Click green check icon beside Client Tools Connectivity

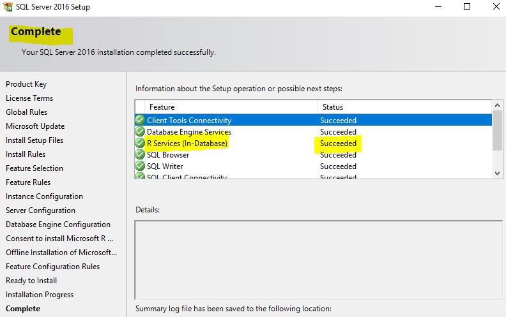140,120
